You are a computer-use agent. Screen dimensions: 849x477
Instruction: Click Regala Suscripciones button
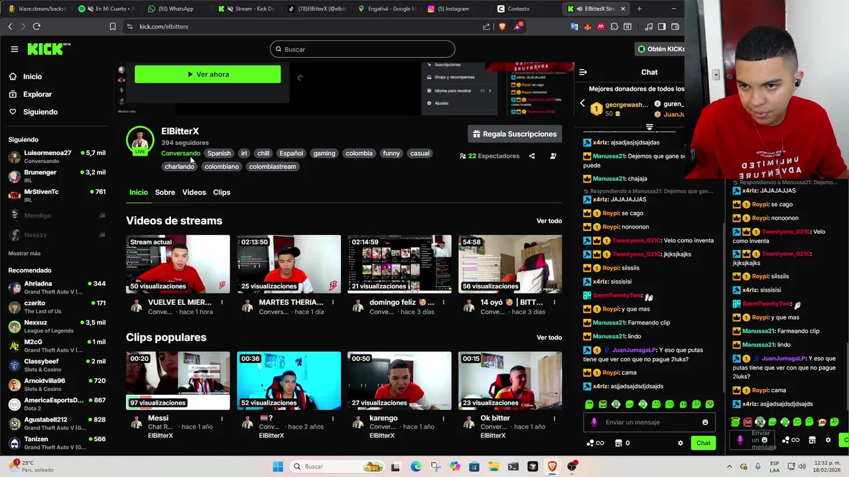click(515, 134)
